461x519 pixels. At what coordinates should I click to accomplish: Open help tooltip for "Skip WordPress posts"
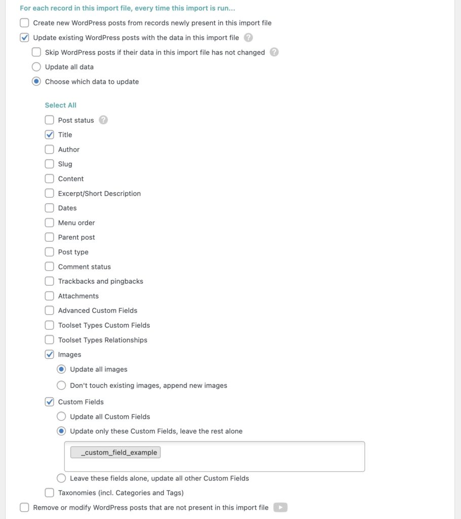274,52
